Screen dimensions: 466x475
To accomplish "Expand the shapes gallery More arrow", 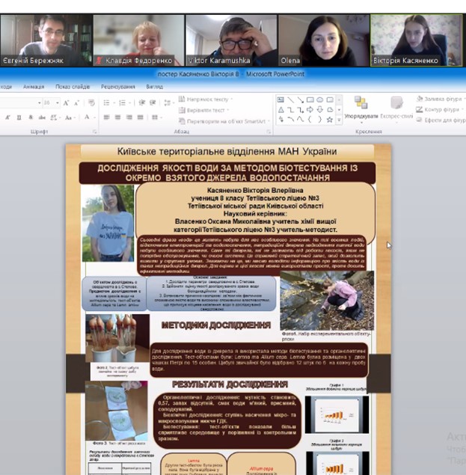I will [339, 120].
